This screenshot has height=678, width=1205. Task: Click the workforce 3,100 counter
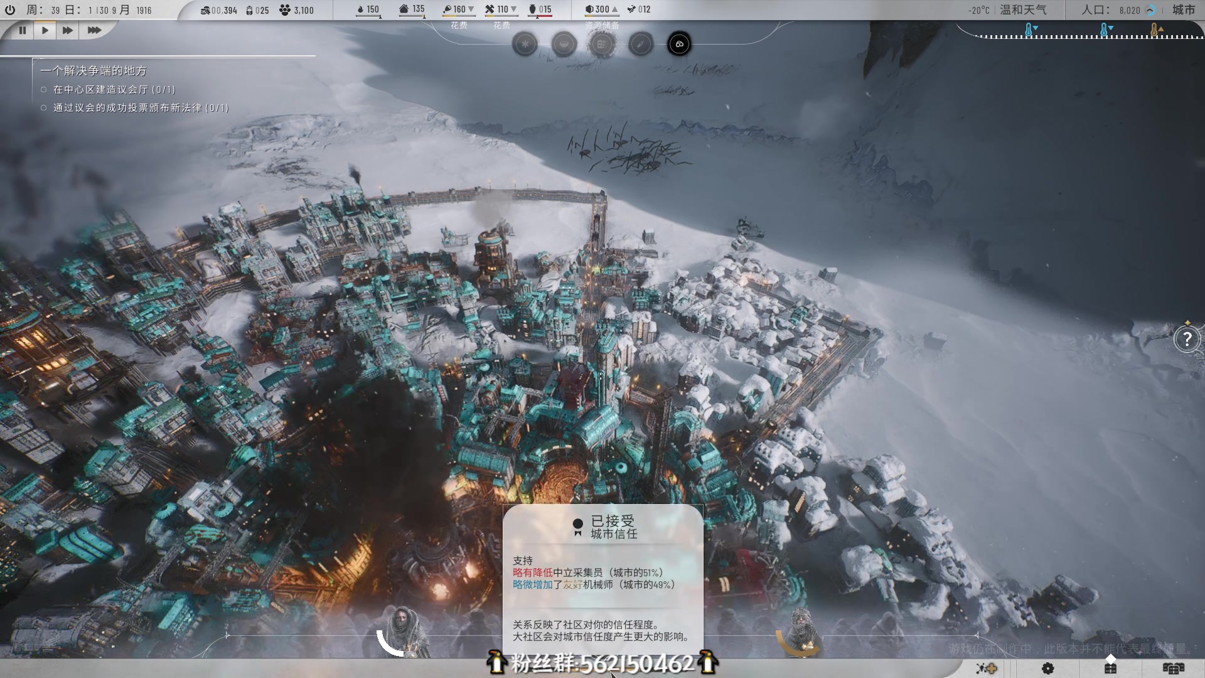point(296,10)
